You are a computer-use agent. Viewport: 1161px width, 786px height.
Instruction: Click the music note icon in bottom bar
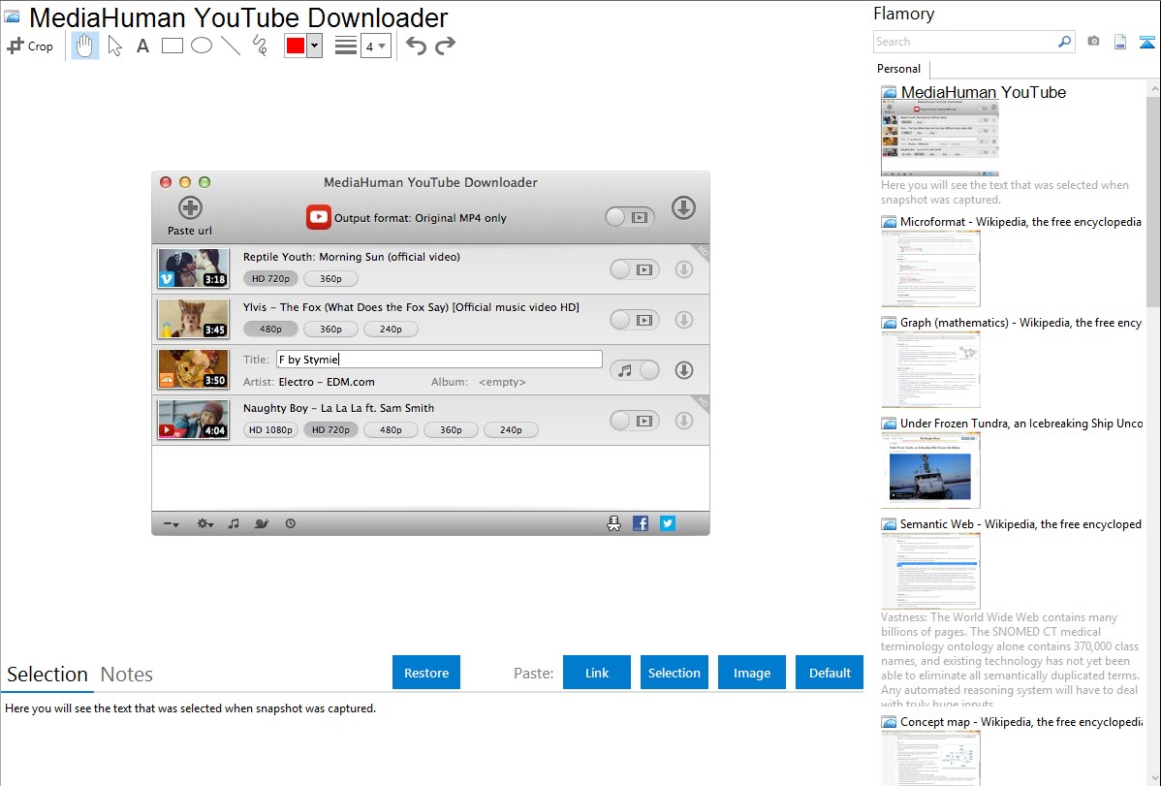(x=234, y=523)
